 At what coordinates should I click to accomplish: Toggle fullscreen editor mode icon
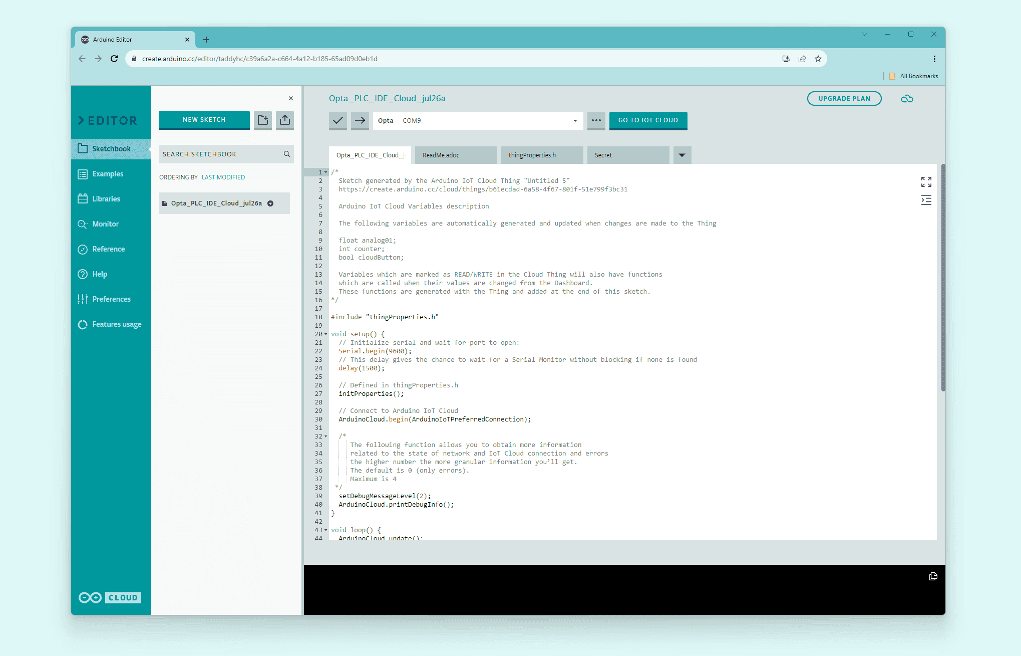pos(926,181)
